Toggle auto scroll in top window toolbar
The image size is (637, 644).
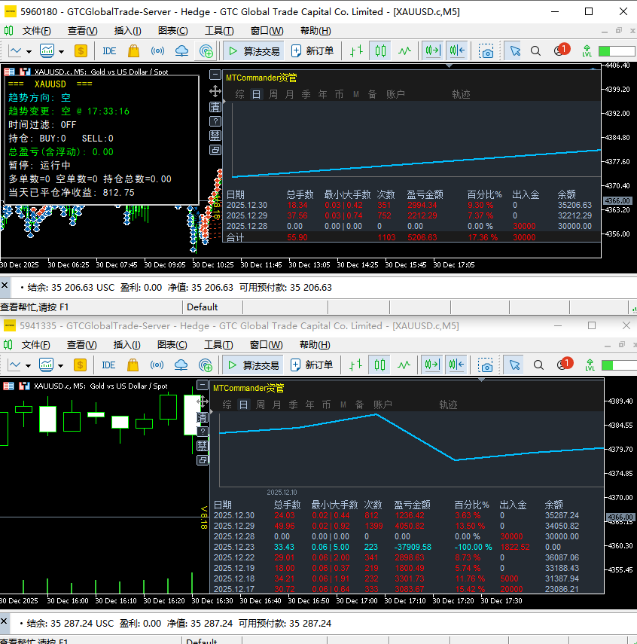[432, 51]
